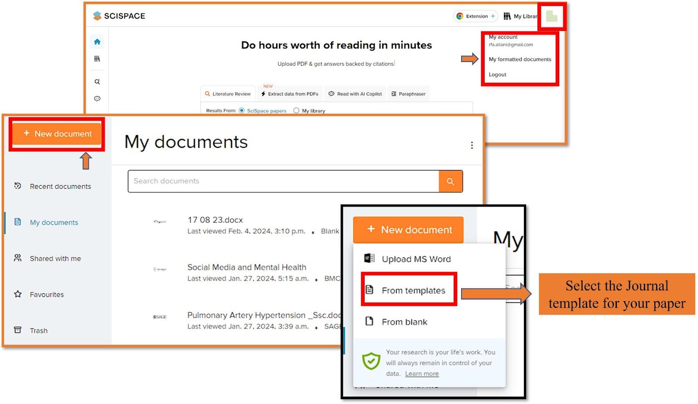The image size is (698, 404).
Task: Click the Favourites star icon
Action: [x=17, y=294]
